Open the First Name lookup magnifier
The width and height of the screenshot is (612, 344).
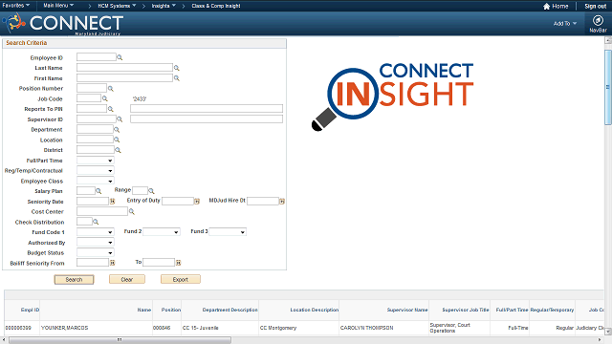(176, 78)
